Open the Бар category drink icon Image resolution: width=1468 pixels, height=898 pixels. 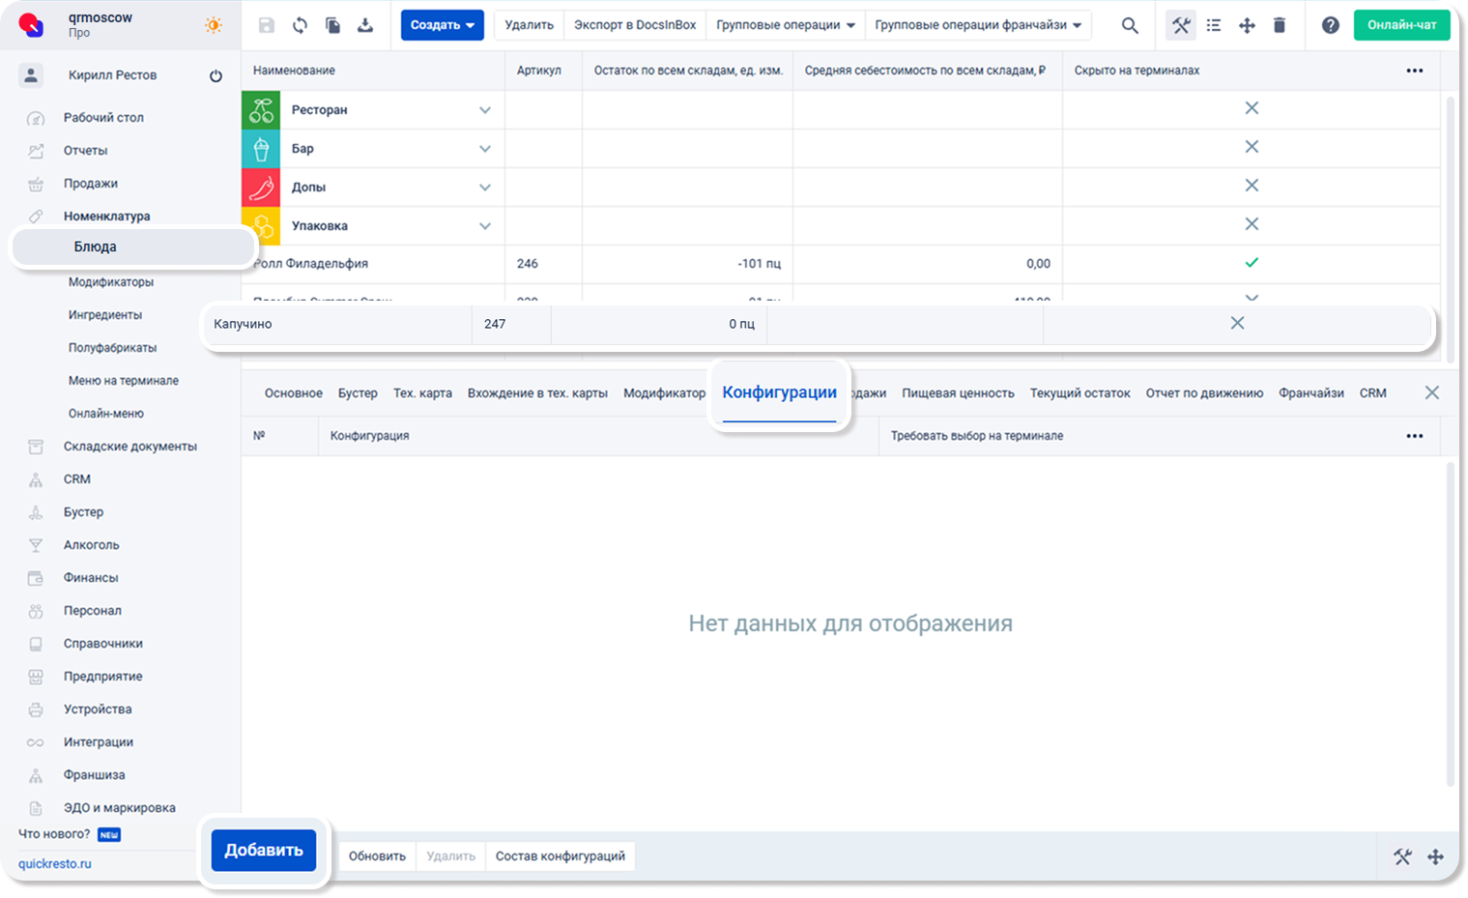pos(261,149)
